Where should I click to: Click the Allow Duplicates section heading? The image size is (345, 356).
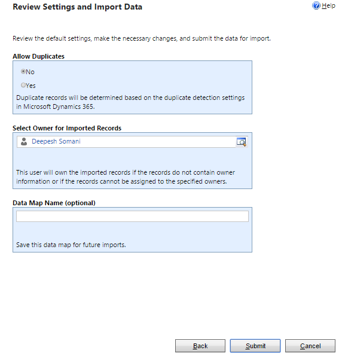tap(38, 56)
